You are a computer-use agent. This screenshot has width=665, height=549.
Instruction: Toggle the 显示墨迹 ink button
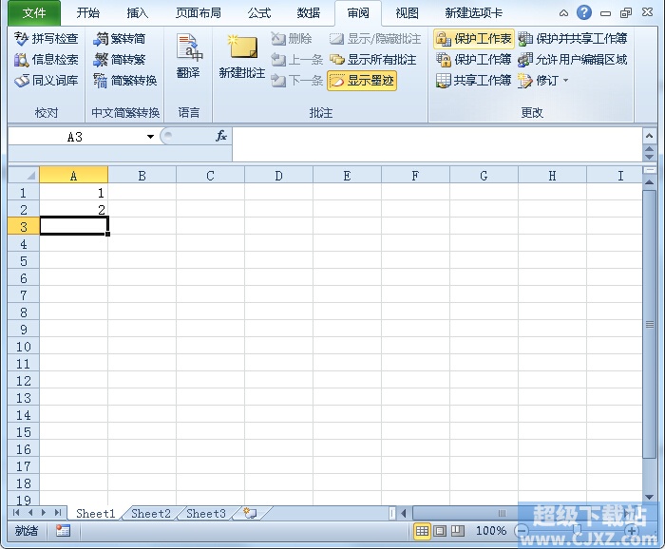click(x=362, y=81)
